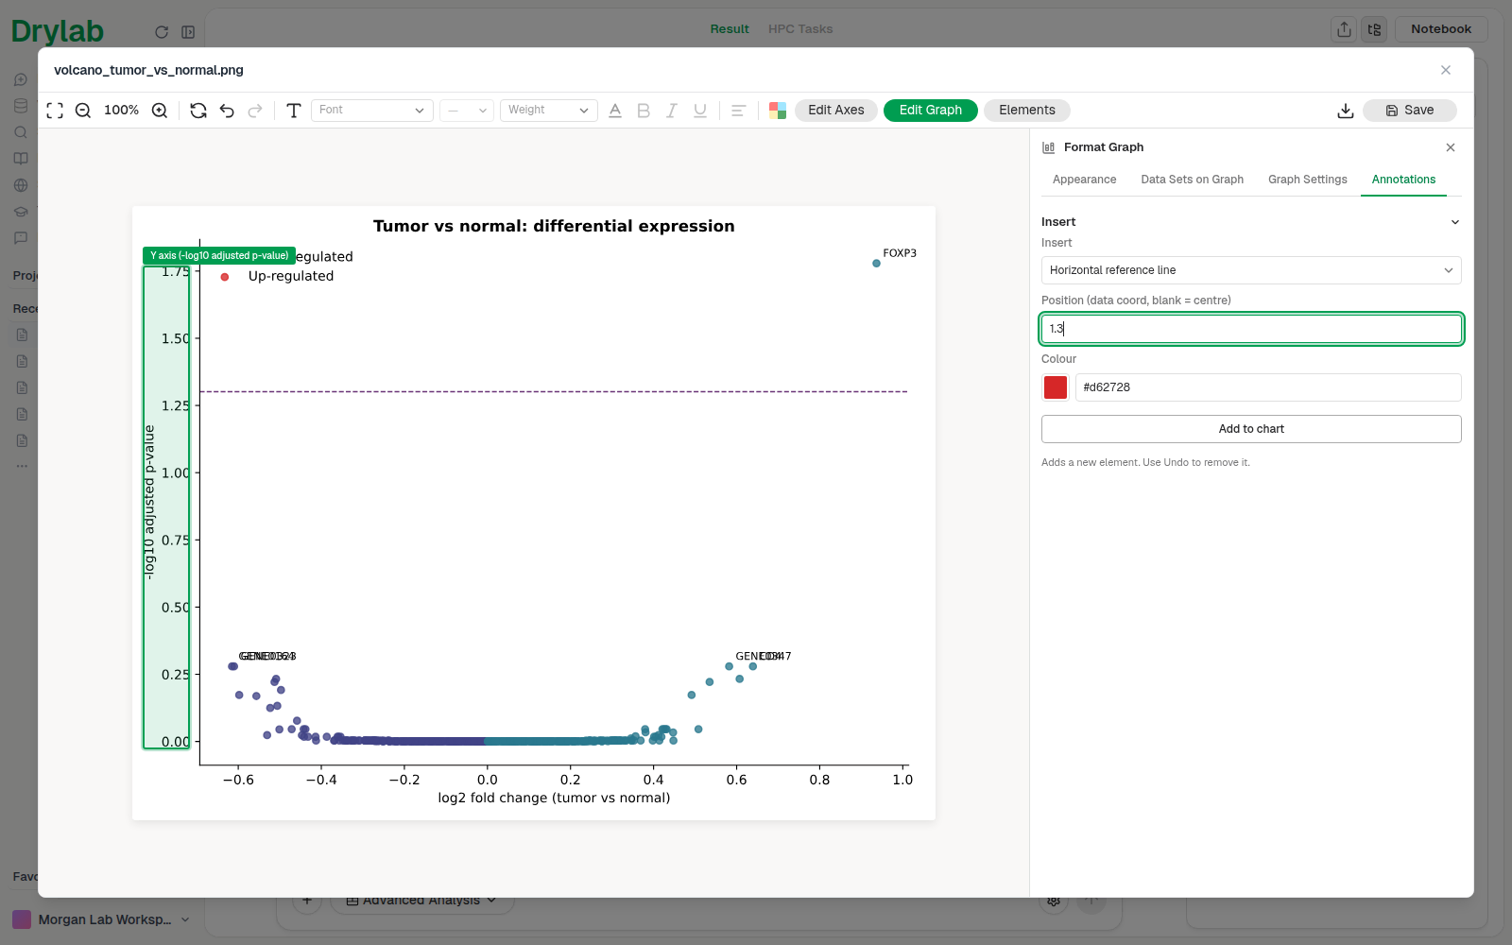Toggle bold formatting
The width and height of the screenshot is (1512, 945).
[x=644, y=111]
